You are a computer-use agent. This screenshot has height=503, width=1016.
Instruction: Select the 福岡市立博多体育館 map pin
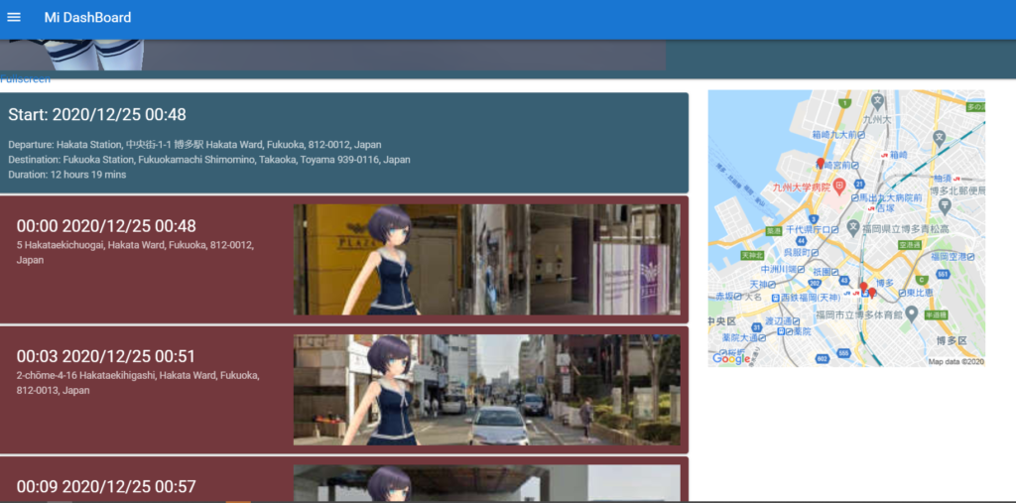click(x=910, y=314)
